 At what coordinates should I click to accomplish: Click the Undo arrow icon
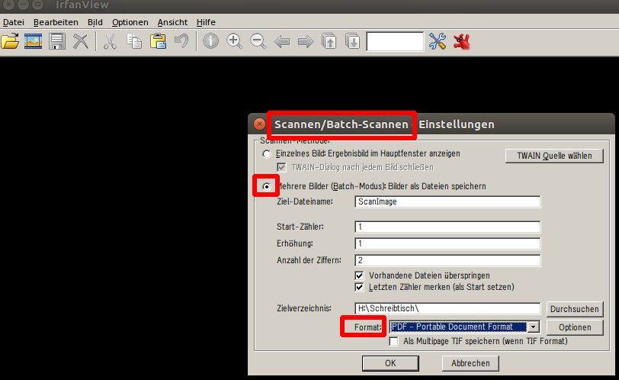pos(181,41)
